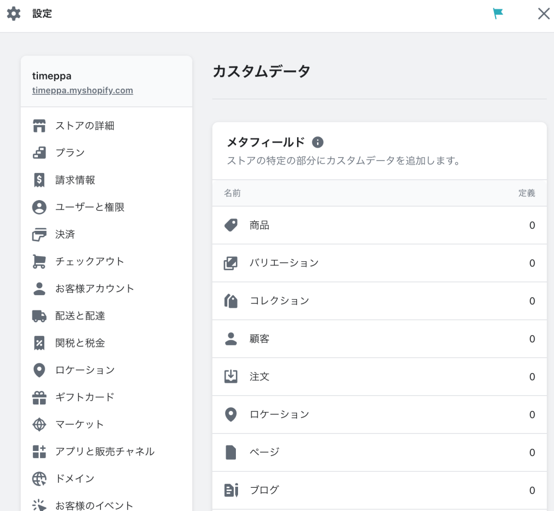Click the percent receipt icon for 関税と税金
This screenshot has height=511, width=554.
point(39,343)
